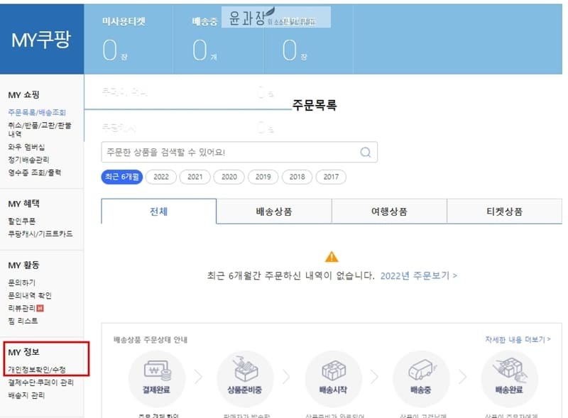Click the search magnifier icon
The width and height of the screenshot is (568, 418).
[366, 152]
